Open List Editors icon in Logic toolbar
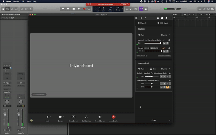 [x=199, y=9]
